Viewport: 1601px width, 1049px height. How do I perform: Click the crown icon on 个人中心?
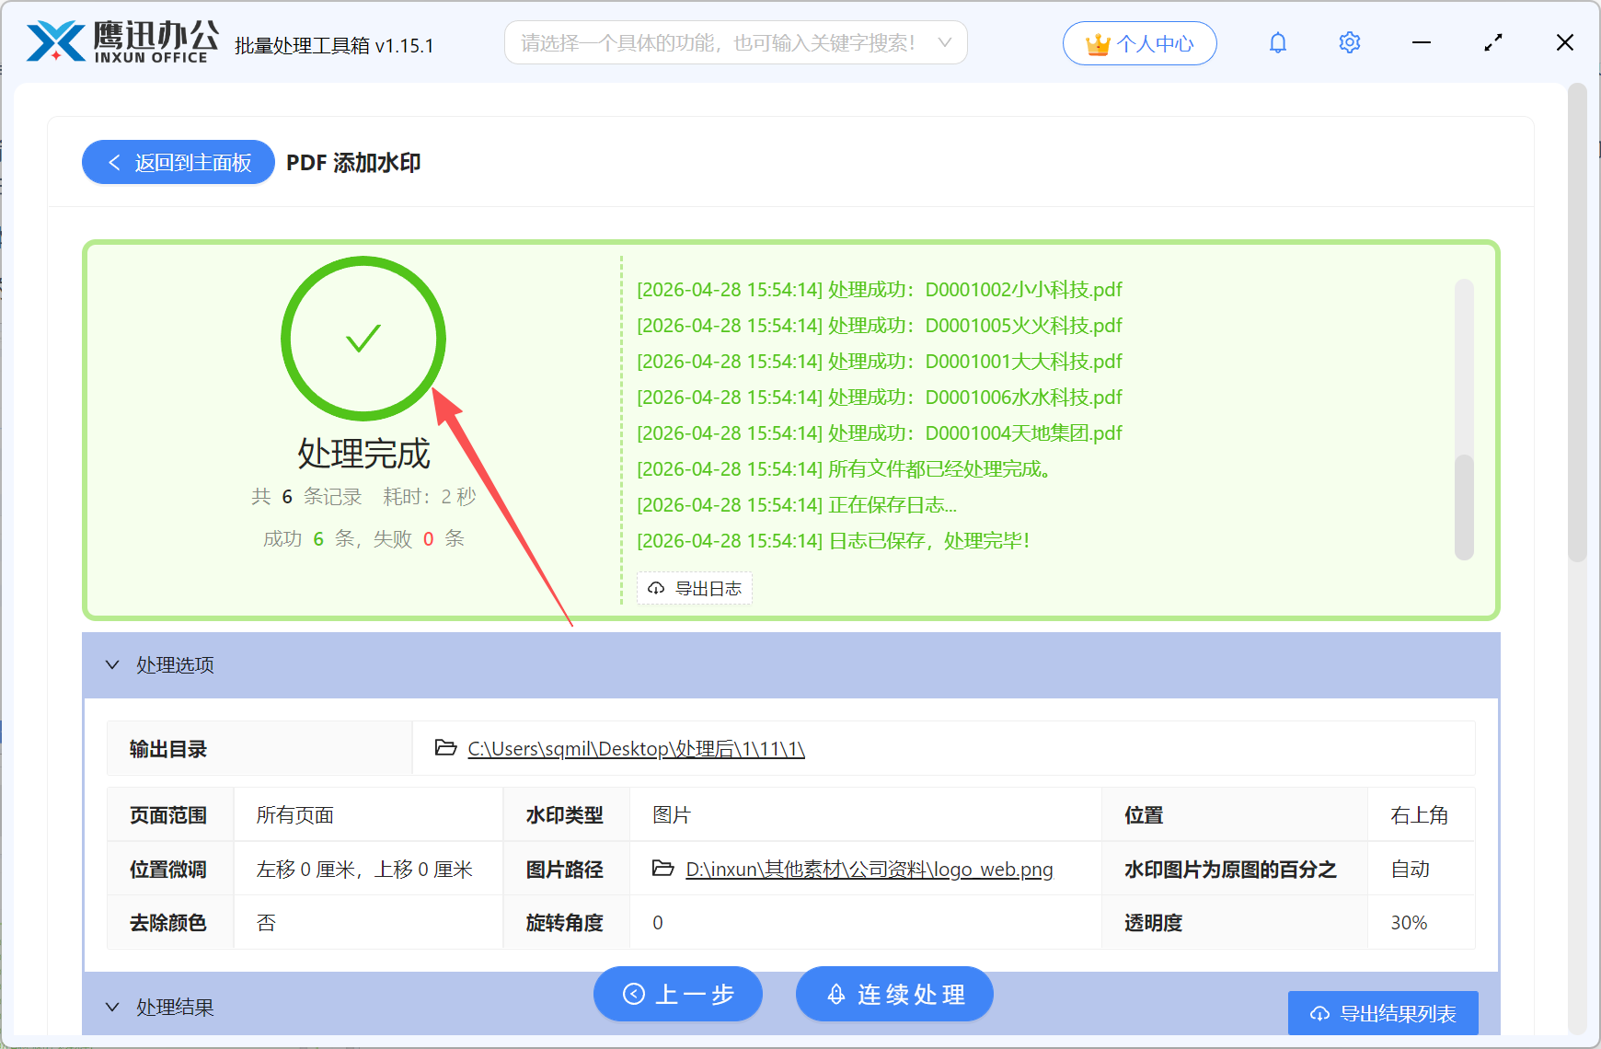click(1097, 41)
